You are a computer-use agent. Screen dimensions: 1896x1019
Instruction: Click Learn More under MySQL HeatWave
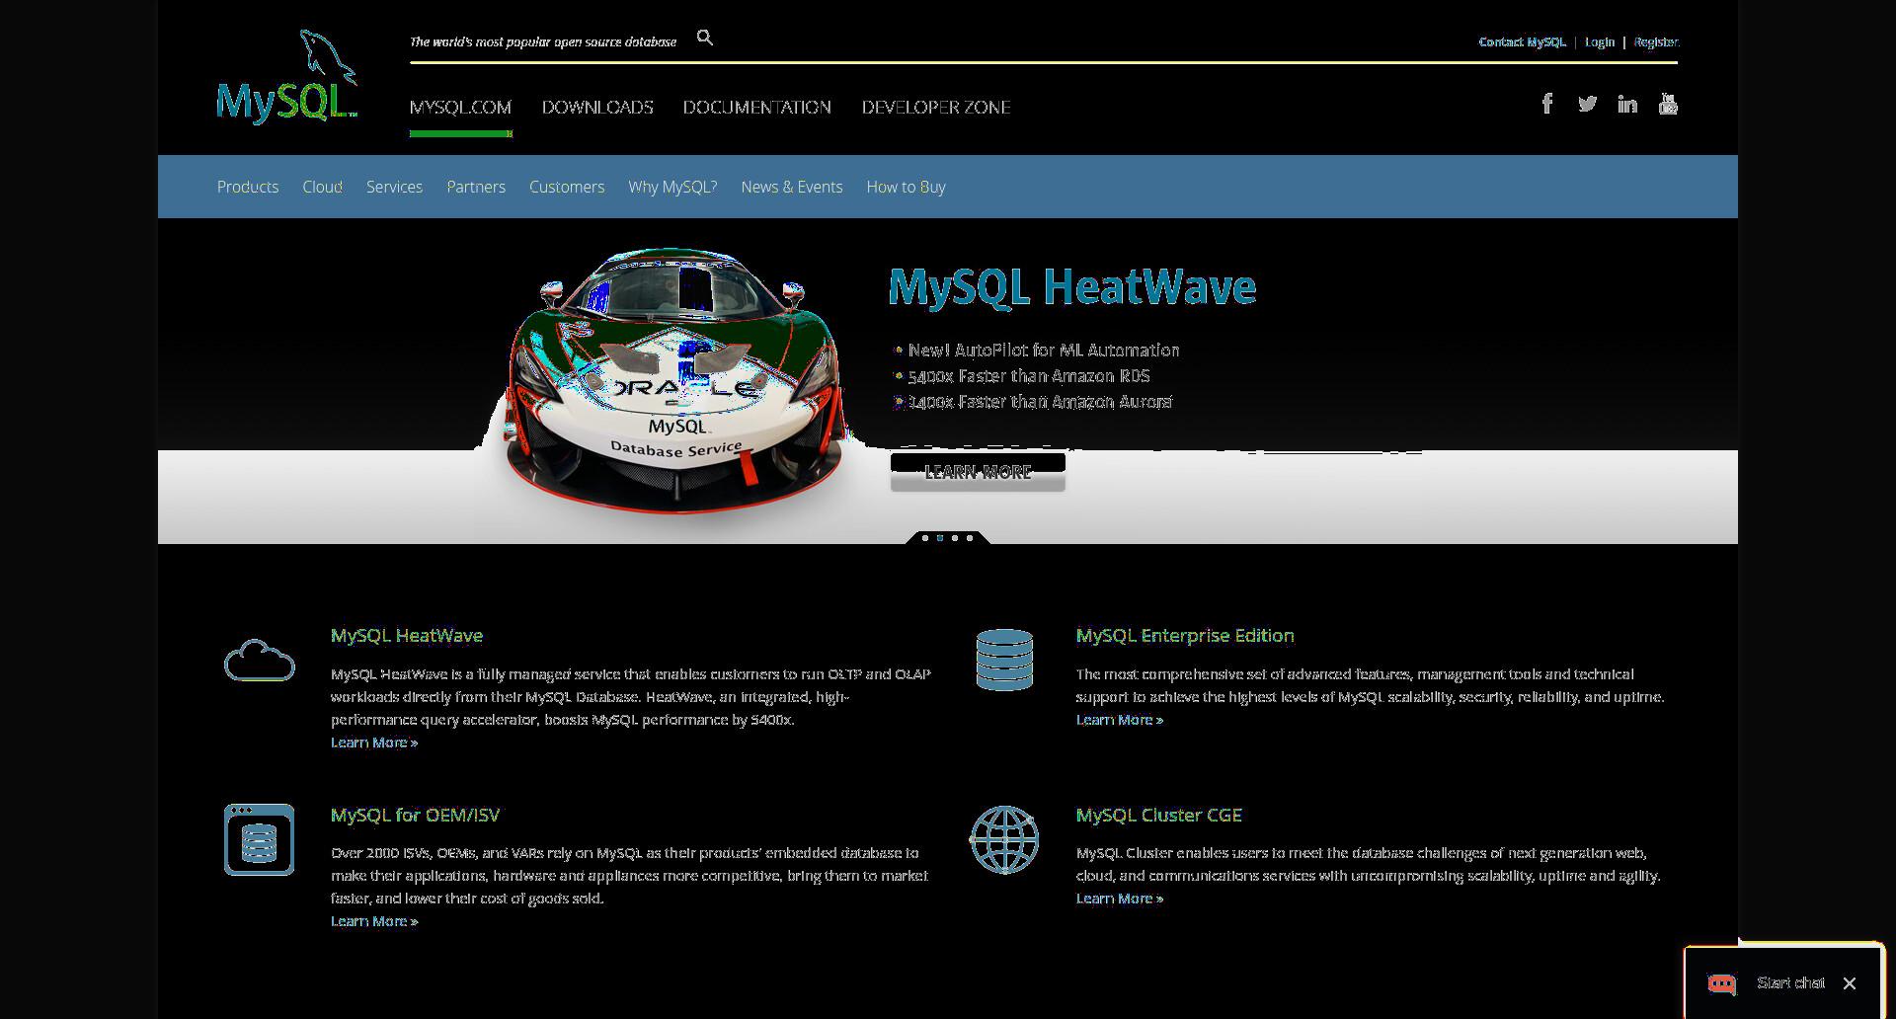pos(374,743)
